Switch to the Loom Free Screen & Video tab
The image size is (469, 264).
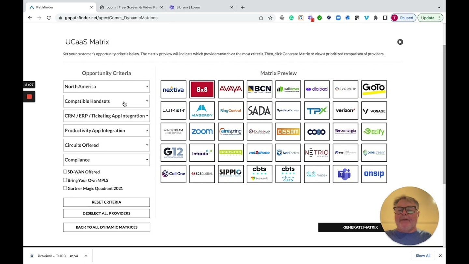(130, 7)
